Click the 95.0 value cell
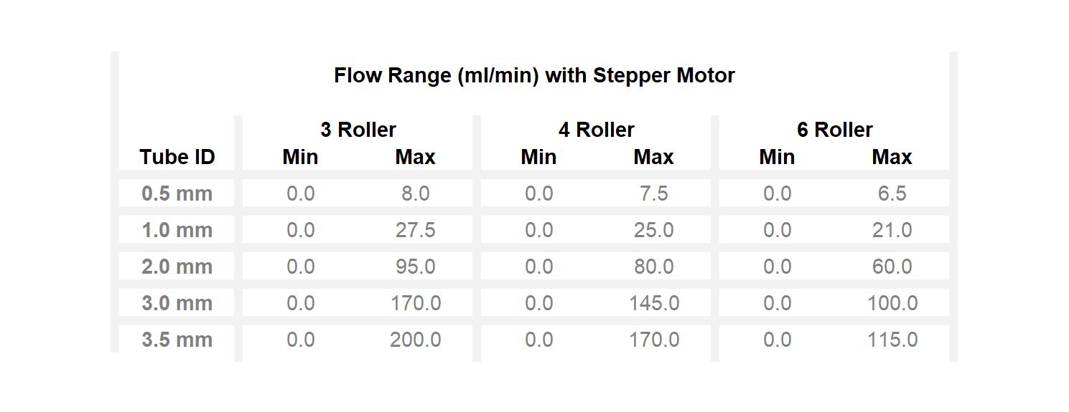This screenshot has height=412, width=1069. 416,267
